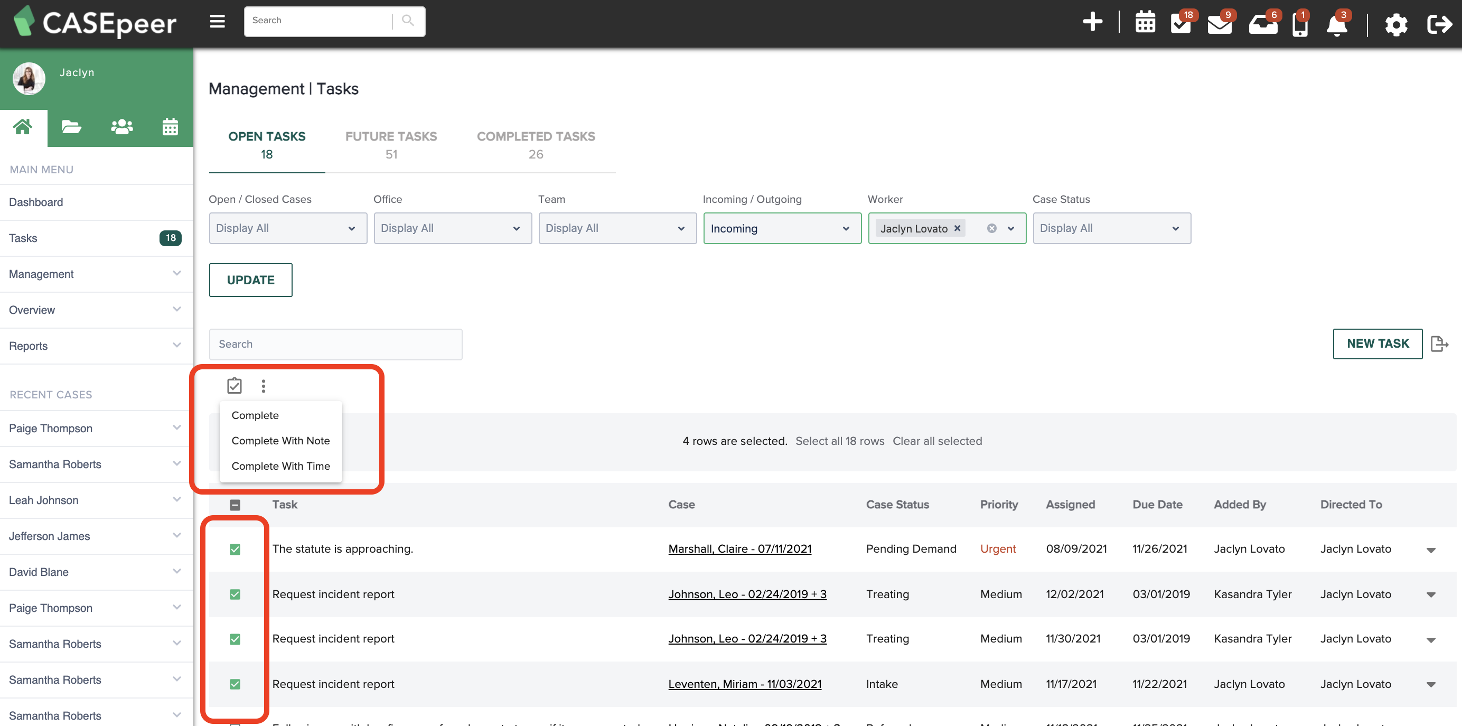Image resolution: width=1462 pixels, height=726 pixels.
Task: Open notifications bell icon
Action: tap(1337, 25)
